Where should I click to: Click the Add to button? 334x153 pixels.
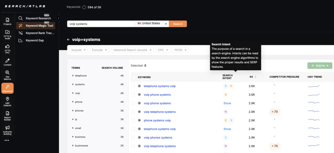coord(320,66)
